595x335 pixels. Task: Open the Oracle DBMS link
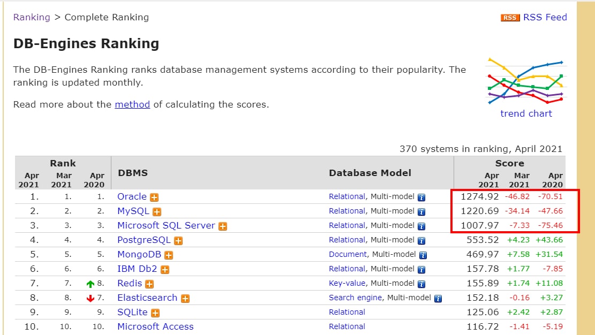132,196
